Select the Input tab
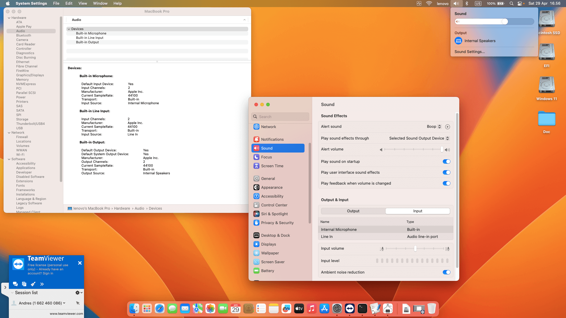Screen dimensions: 566x318 tap(418, 211)
